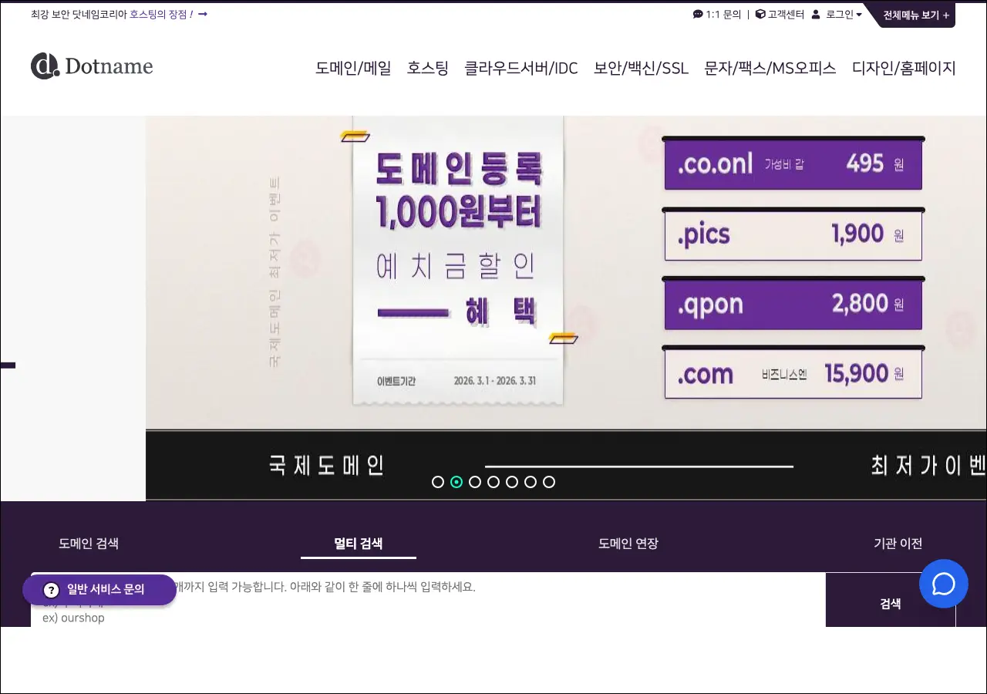Click the Dotname logo
Viewport: 987px width, 694px height.
pos(92,66)
